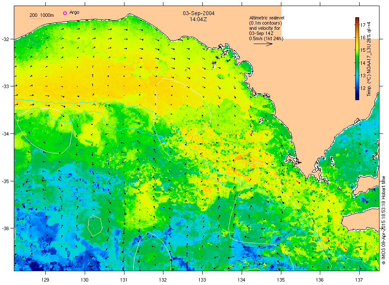The height and width of the screenshot is (285, 389).
Task: Click the '12' colorbar tick label
Action: point(363,88)
